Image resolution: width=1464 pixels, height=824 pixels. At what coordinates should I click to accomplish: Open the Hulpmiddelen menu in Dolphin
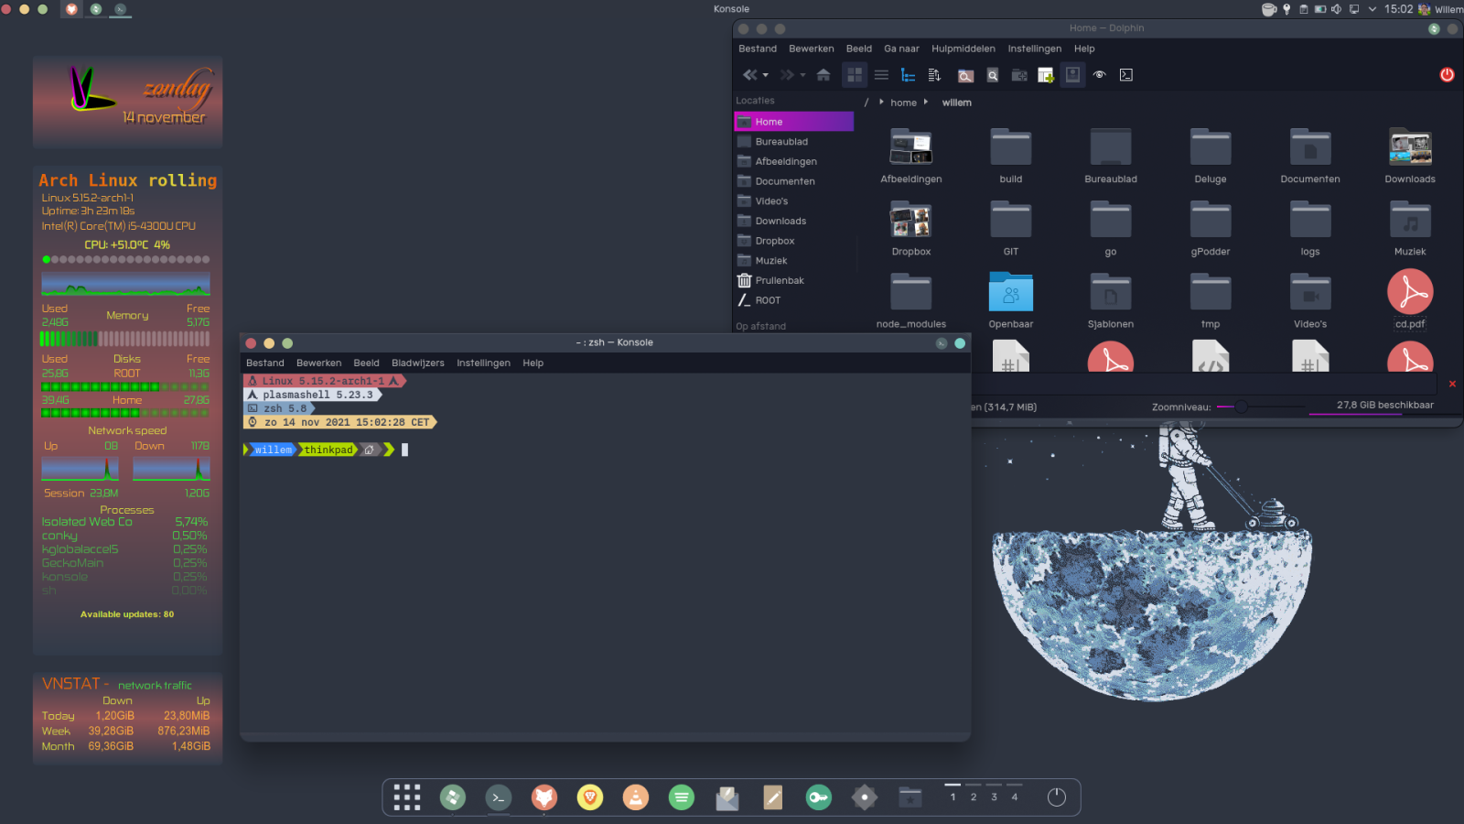click(x=963, y=49)
